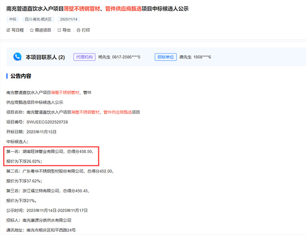
Task: Click the 打印 printer icon
Action: click(78, 30)
